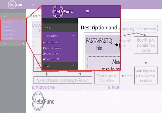Collapse Microbiome using its chevron in zoomed sidebar
This screenshot has width=162, height=113.
coord(74,36)
